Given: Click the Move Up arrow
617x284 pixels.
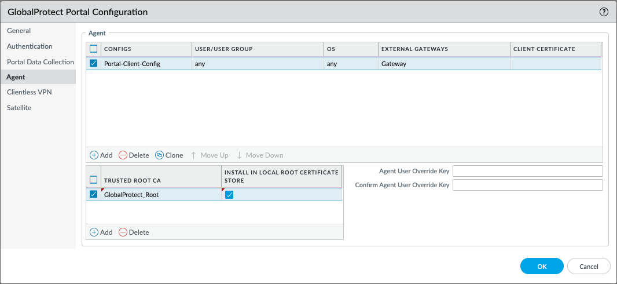Looking at the screenshot, I should click(x=210, y=155).
